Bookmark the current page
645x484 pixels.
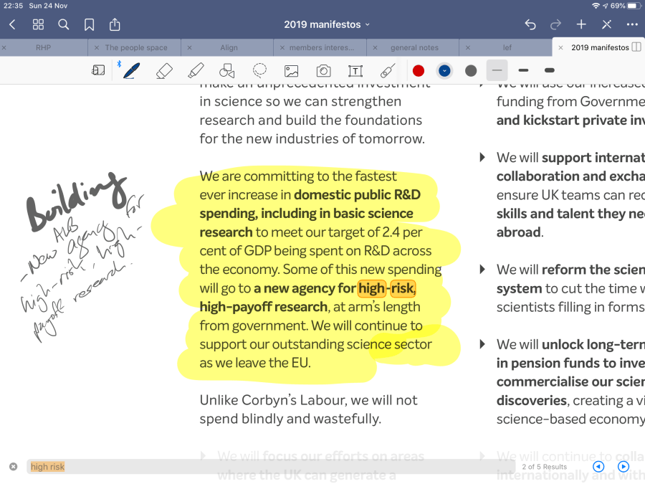coord(89,24)
